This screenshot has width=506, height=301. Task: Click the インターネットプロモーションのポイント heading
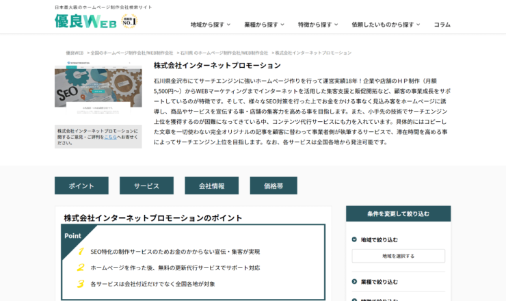point(153,218)
